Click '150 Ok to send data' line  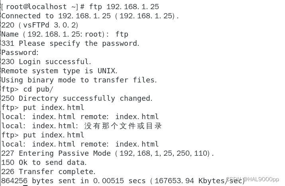pos(44,163)
